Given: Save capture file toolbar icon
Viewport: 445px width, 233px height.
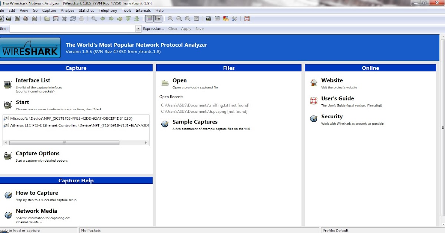Looking at the screenshot, I should pos(56,18).
